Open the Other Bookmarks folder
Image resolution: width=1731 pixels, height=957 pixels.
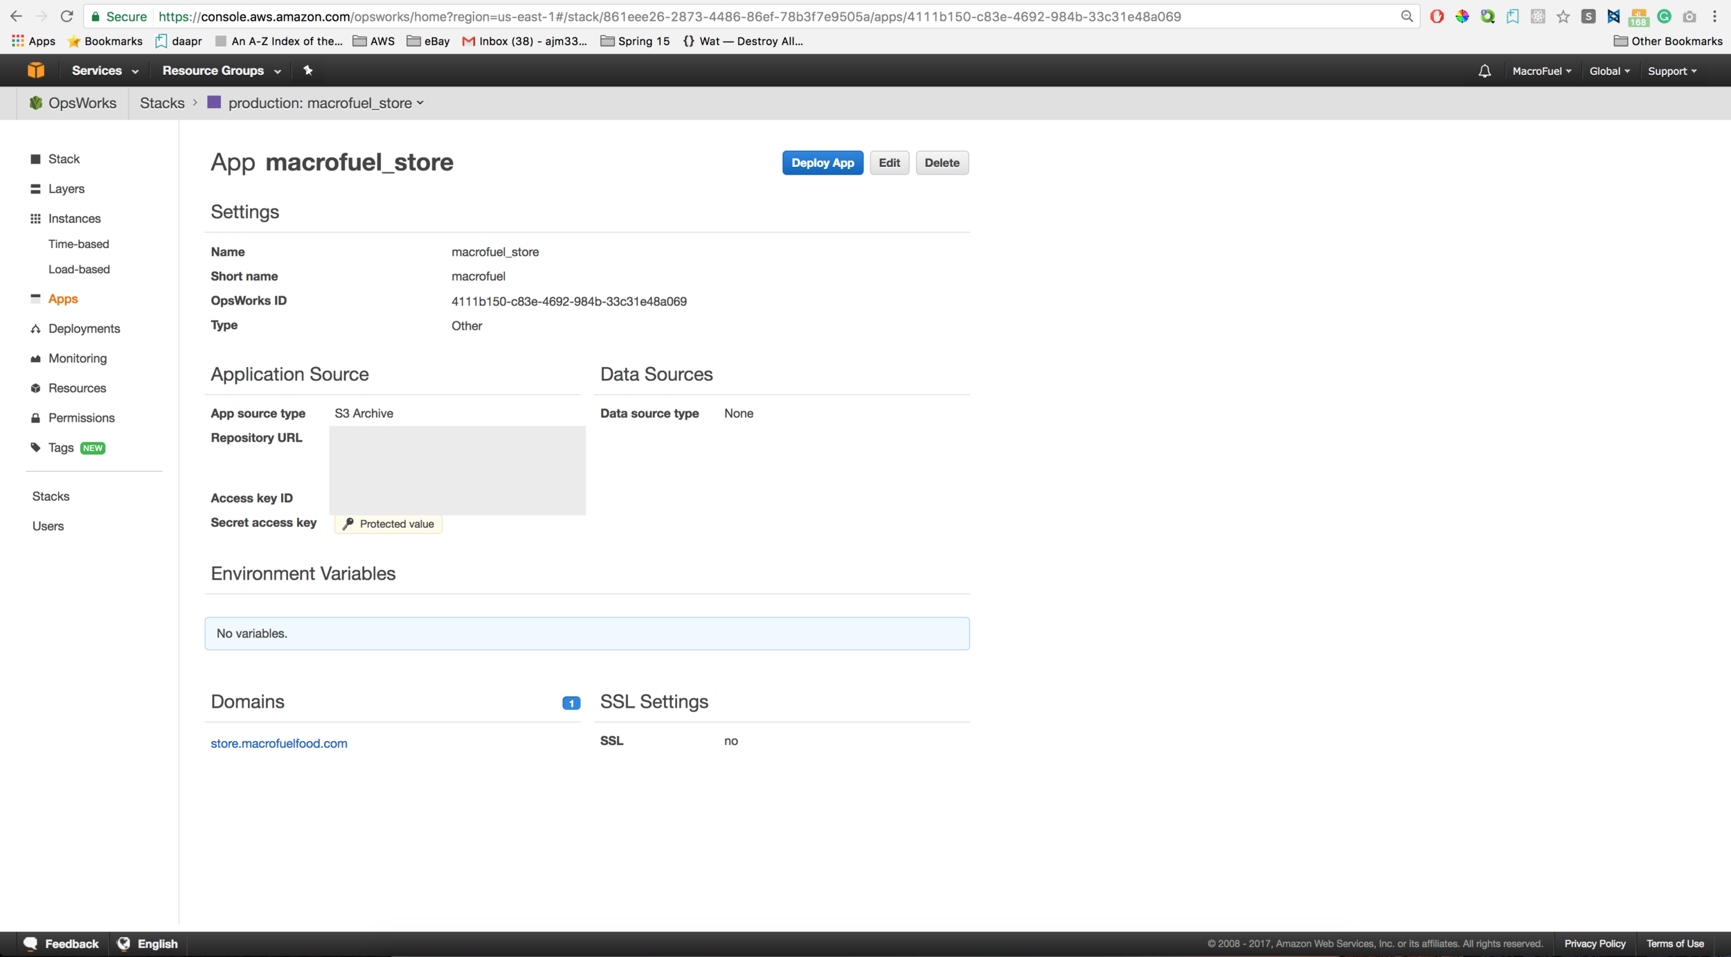[x=1668, y=42]
